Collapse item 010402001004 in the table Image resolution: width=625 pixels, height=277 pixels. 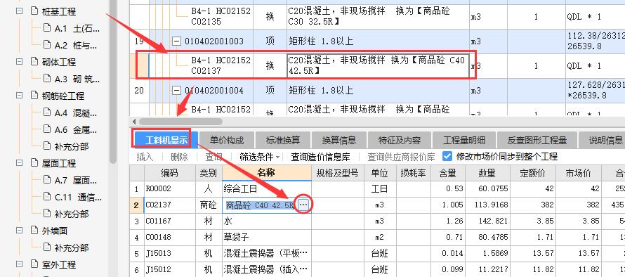coord(176,91)
